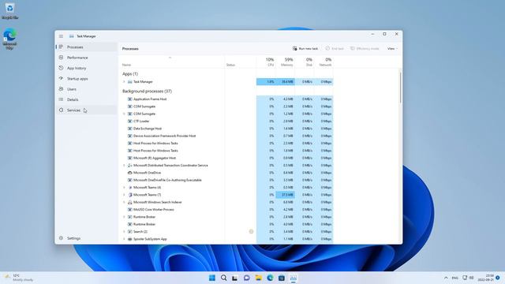Launch Microsoft Edge from taskbar

(x=270, y=278)
